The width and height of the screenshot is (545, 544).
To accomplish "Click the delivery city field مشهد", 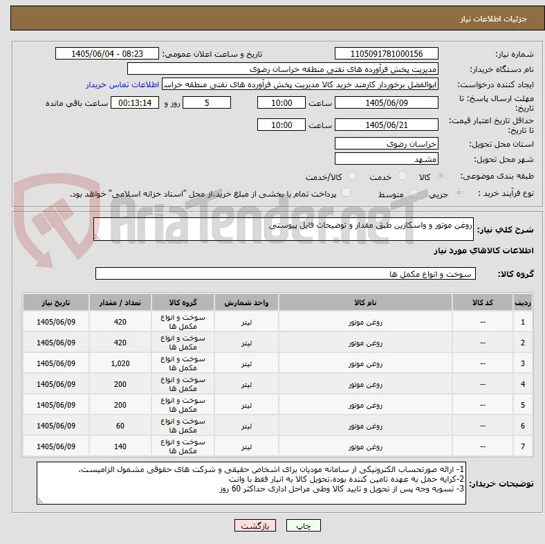I will click(x=387, y=158).
